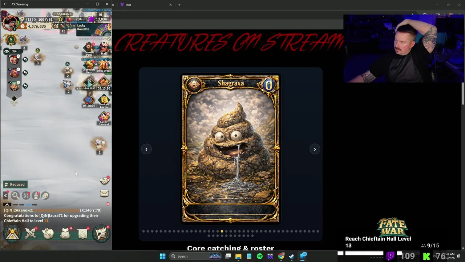Screen dimensions: 465x262
Task: Open the fruit basket event with 05:13:30 timer
Action: click(x=104, y=84)
